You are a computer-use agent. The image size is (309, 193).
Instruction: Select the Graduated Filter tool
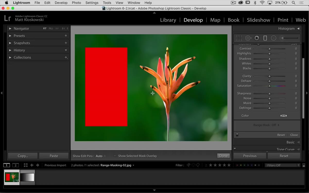(x=265, y=38)
